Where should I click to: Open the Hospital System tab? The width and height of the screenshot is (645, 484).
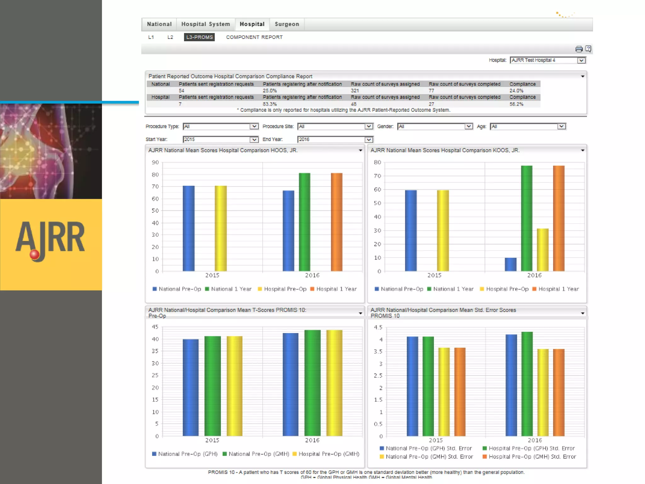click(206, 24)
